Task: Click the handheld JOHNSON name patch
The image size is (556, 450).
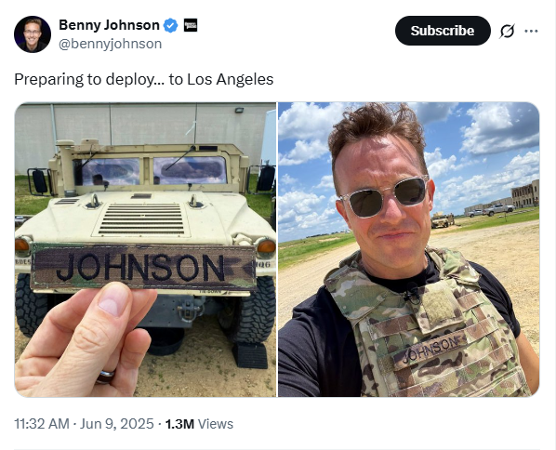Action: (143, 267)
